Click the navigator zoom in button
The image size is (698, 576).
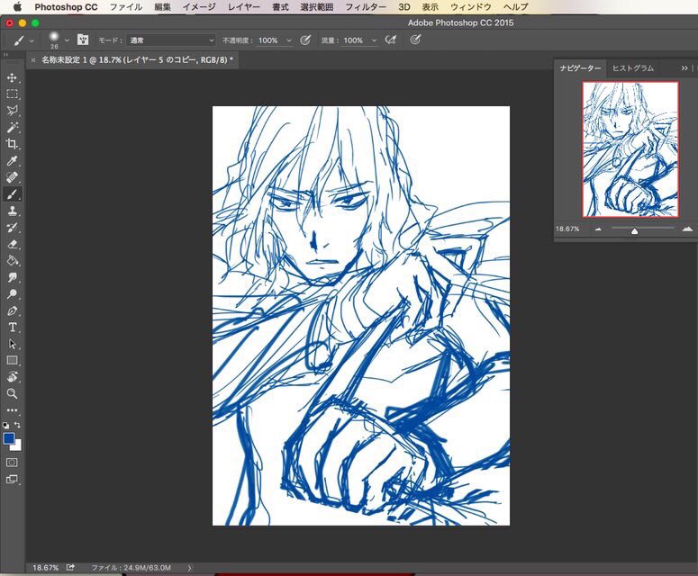(686, 229)
